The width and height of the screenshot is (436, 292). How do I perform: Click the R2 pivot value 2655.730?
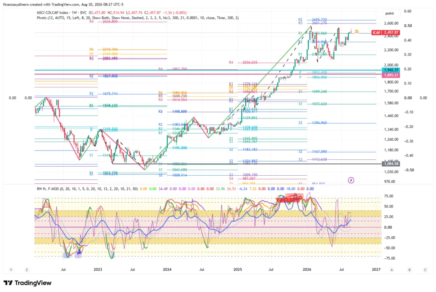tap(319, 20)
